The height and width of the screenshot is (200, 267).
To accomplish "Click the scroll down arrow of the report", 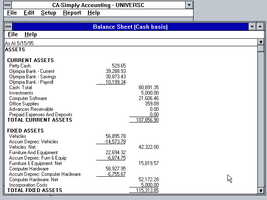I will [261, 190].
